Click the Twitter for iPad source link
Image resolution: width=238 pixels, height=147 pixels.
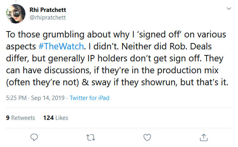(x=90, y=98)
